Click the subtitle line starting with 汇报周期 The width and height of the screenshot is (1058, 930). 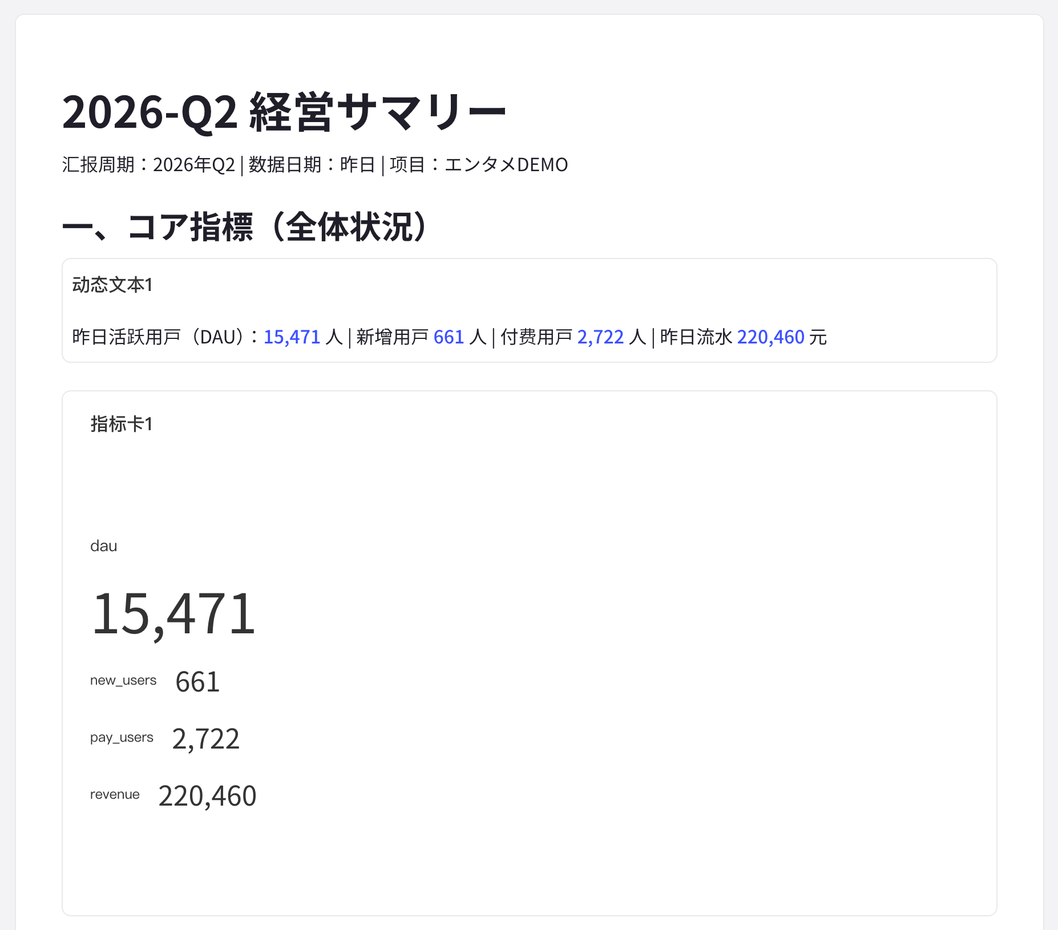click(x=314, y=165)
